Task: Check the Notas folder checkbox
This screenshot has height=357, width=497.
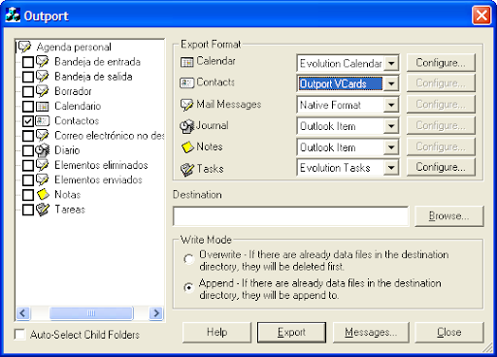Action: [x=28, y=195]
